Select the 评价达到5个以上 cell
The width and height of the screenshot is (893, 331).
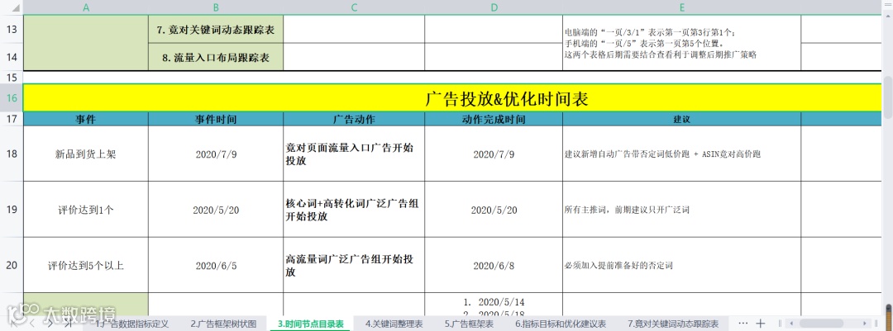[86, 265]
